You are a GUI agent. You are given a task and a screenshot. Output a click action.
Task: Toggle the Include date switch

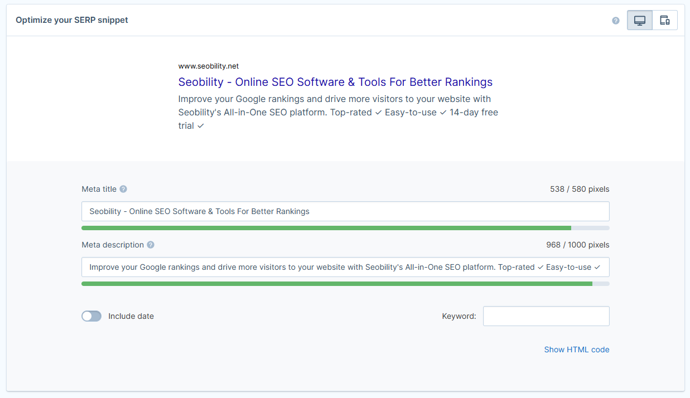91,316
